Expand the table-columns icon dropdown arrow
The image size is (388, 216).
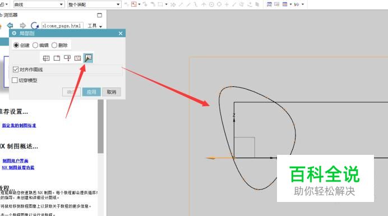click(290, 4)
